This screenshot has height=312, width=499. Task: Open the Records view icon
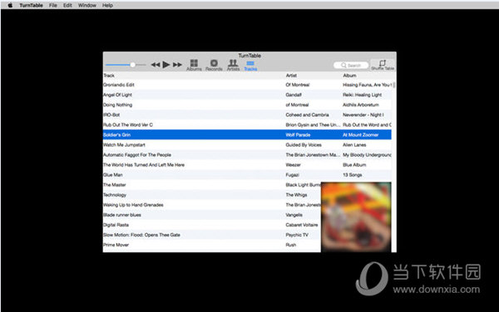pyautogui.click(x=214, y=65)
